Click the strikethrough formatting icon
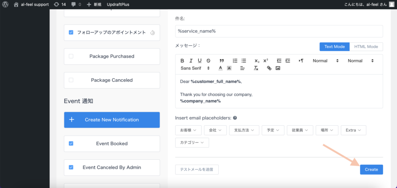Screen dimensions: 397x188 click(x=209, y=61)
